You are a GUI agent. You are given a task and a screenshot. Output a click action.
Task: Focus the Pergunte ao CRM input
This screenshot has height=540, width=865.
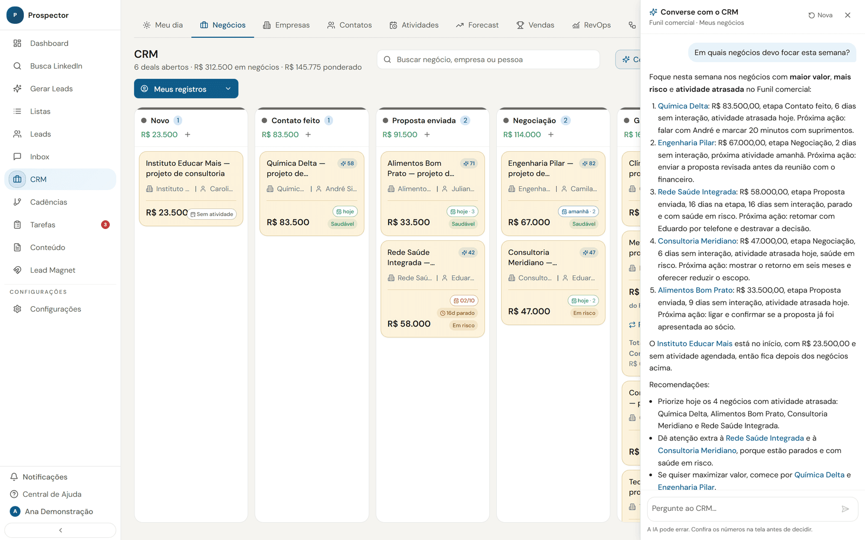point(742,509)
